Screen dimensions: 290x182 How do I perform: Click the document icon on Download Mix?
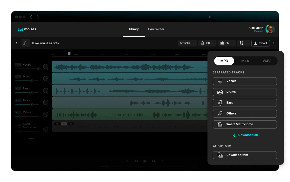pyautogui.click(x=220, y=155)
